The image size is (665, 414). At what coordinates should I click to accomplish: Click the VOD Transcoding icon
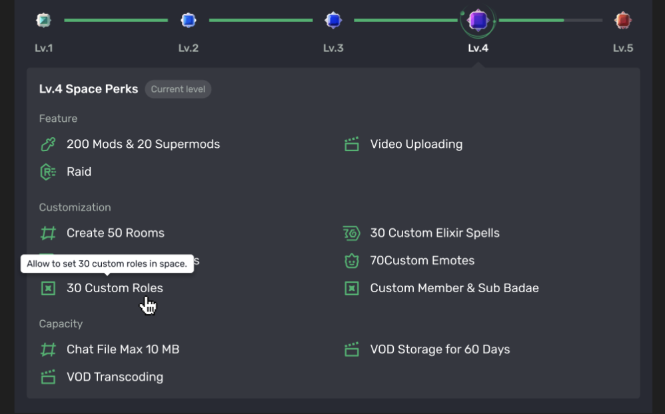tap(48, 377)
